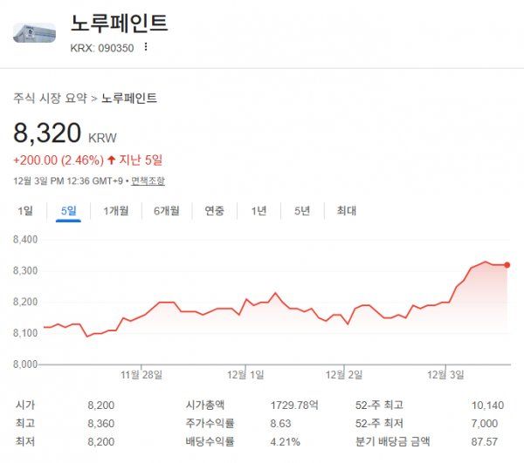Open the three-dot more options menu
This screenshot has width=524, height=463.
click(x=146, y=47)
